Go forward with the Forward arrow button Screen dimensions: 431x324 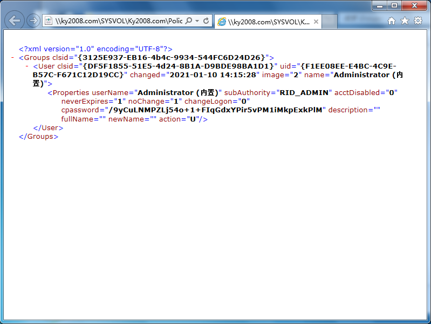click(33, 21)
